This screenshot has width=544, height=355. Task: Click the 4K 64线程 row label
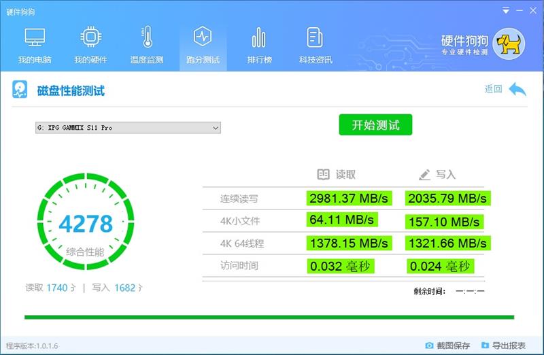pyautogui.click(x=242, y=243)
